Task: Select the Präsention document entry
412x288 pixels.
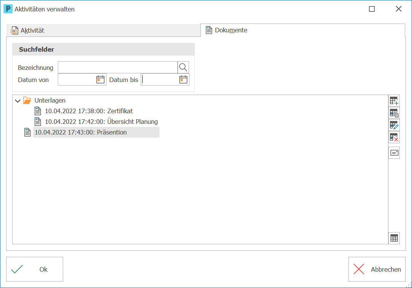Action: pyautogui.click(x=96, y=132)
